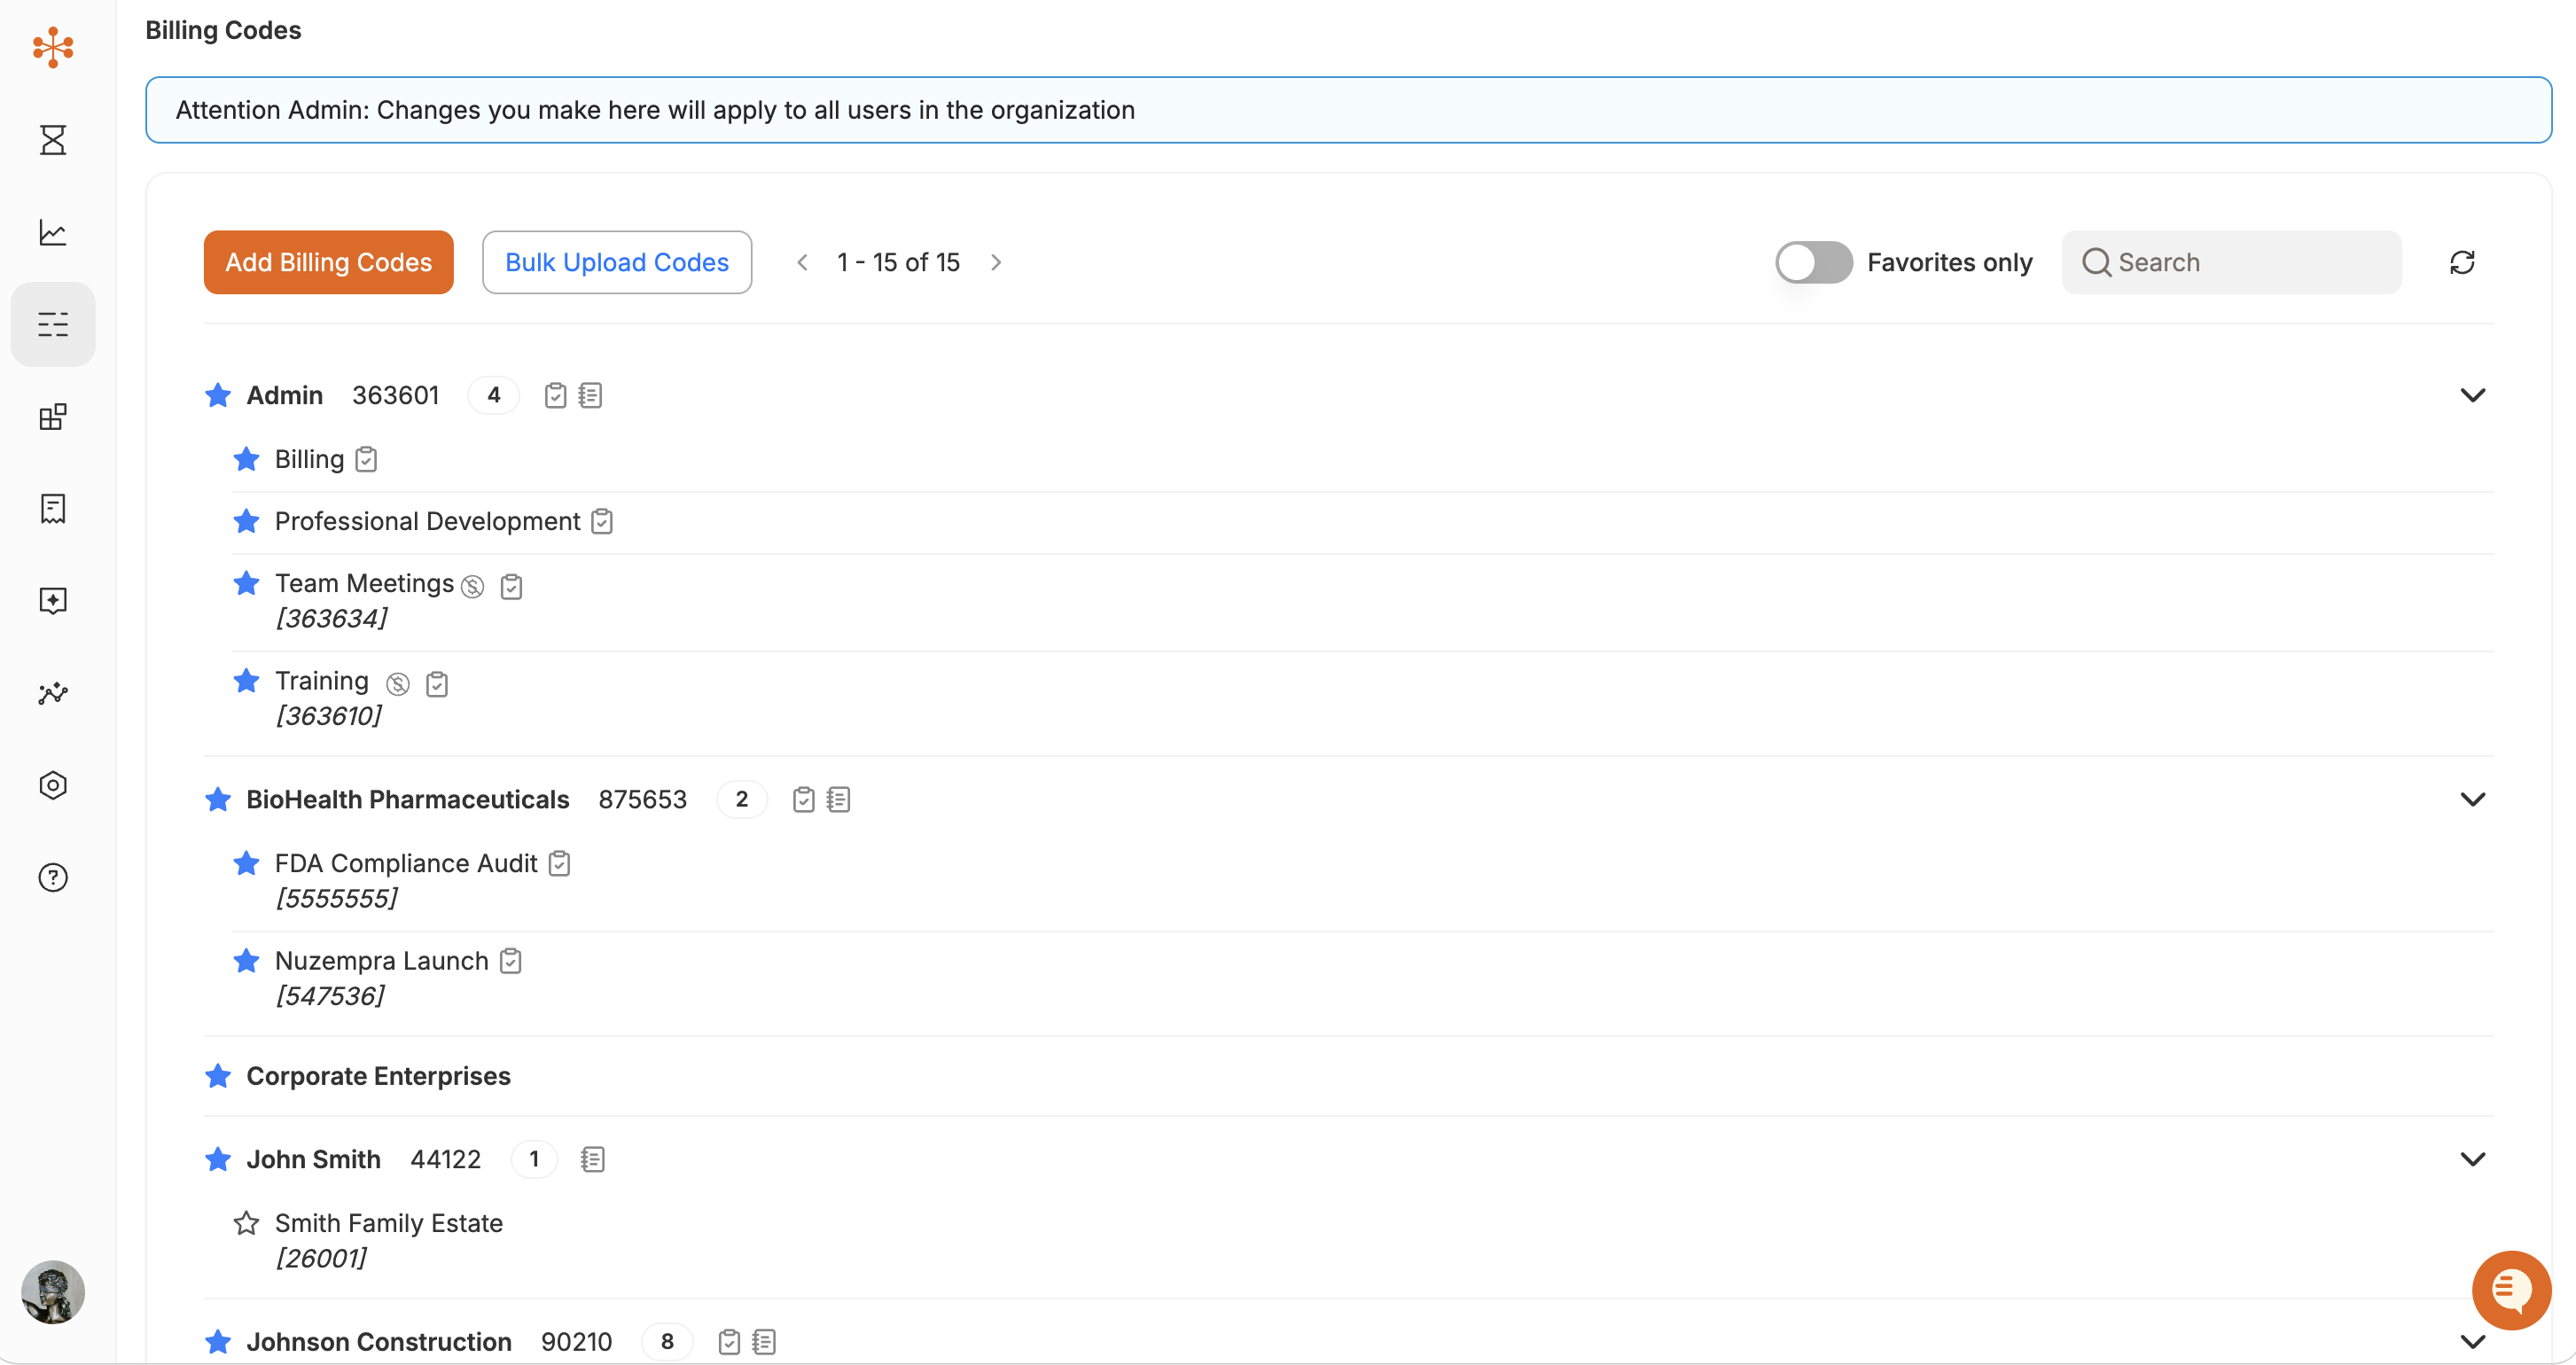2576x1365 pixels.
Task: Collapse the Admin group chevron
Action: [x=2472, y=396]
